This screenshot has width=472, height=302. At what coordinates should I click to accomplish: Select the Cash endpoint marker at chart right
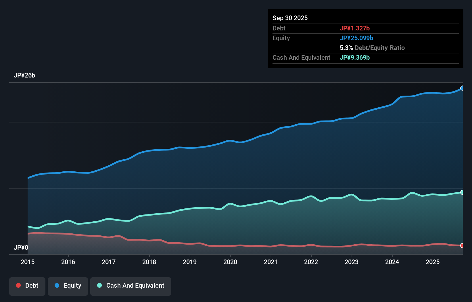pos(462,192)
